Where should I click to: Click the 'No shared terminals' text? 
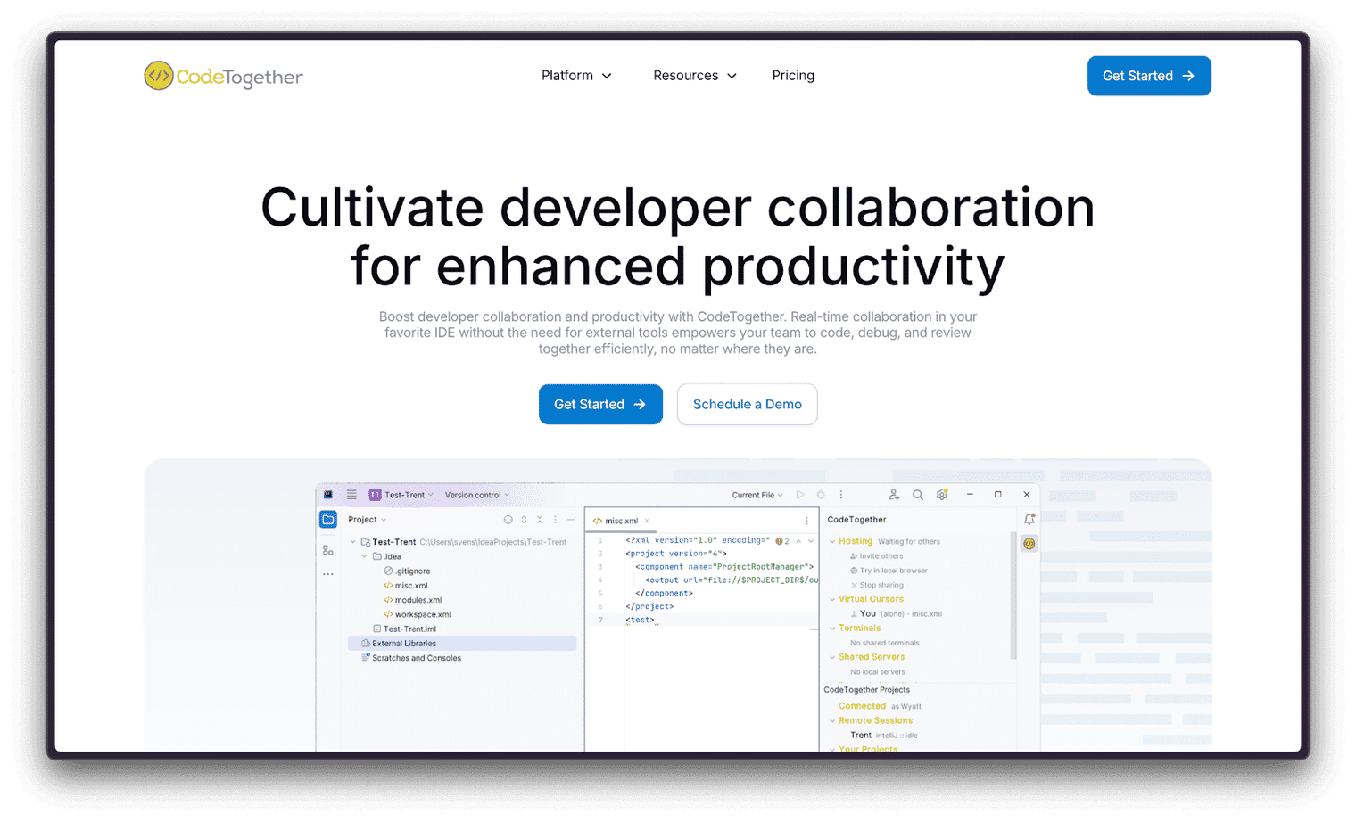point(885,643)
